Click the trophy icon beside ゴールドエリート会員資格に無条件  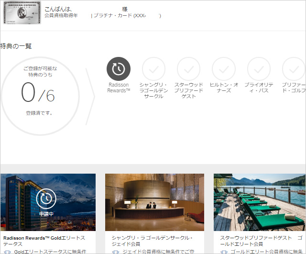coord(224,252)
